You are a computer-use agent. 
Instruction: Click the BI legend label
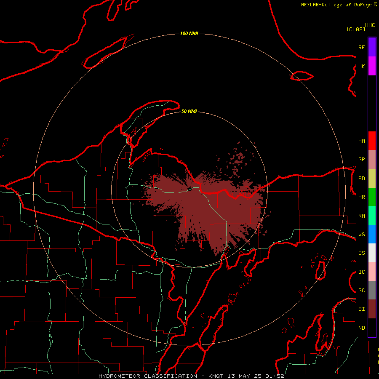click(x=361, y=309)
